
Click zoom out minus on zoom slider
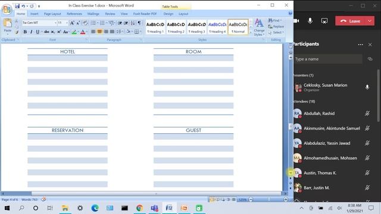(251, 200)
